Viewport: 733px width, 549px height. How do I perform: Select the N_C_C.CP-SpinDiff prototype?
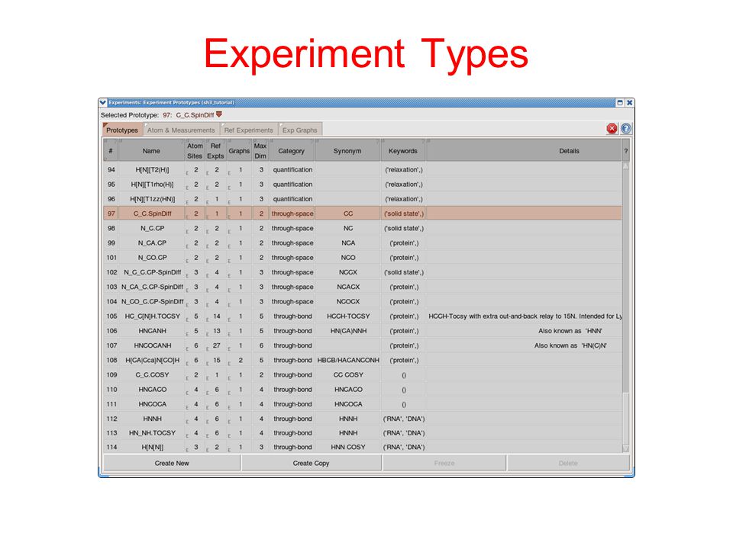tap(152, 272)
